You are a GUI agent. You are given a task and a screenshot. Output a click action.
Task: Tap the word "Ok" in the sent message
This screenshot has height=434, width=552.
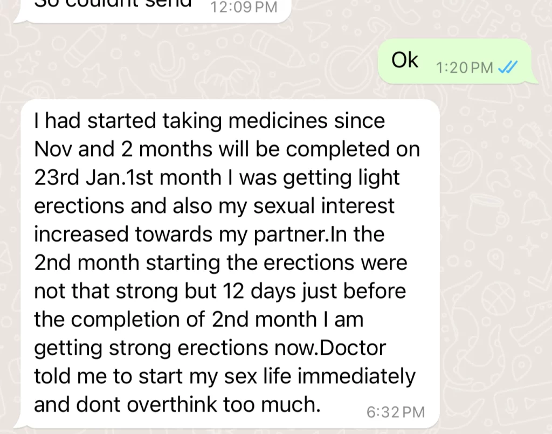tap(404, 60)
